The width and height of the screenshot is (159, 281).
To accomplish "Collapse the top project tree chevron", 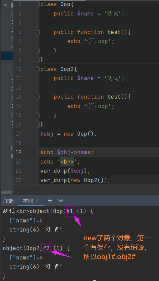I will 6,5.
